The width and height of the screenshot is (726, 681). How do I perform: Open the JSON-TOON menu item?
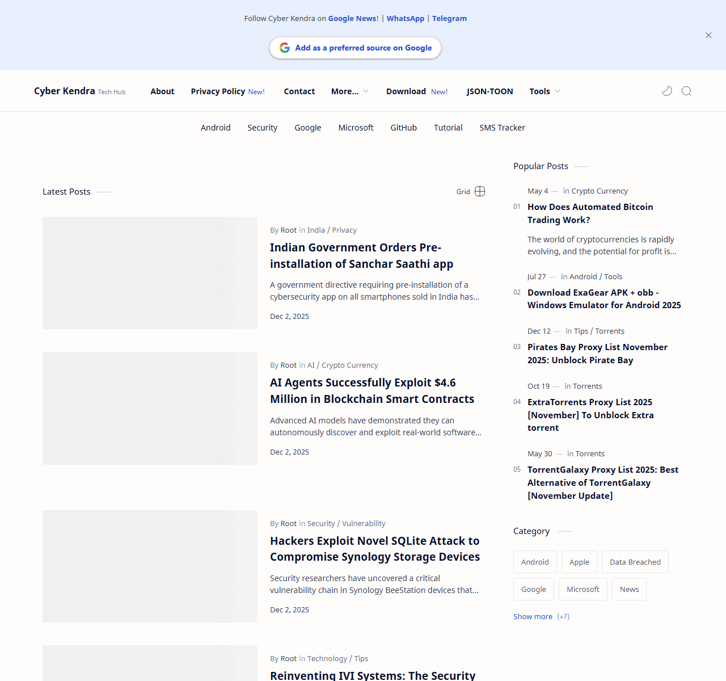pyautogui.click(x=489, y=91)
